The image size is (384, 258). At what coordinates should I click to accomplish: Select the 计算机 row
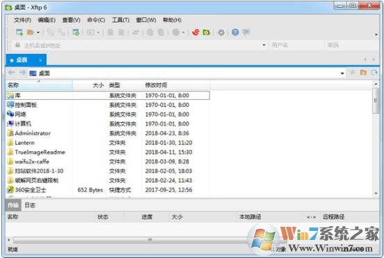click(108, 123)
